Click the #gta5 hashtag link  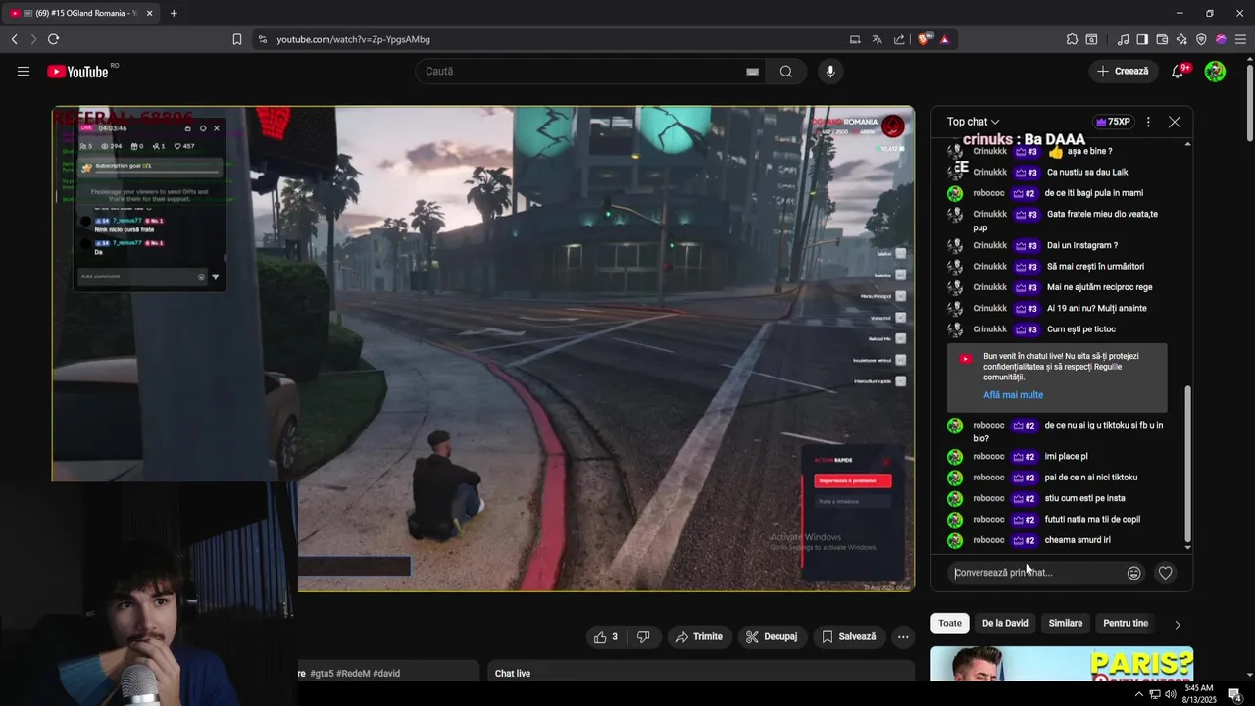tap(321, 673)
